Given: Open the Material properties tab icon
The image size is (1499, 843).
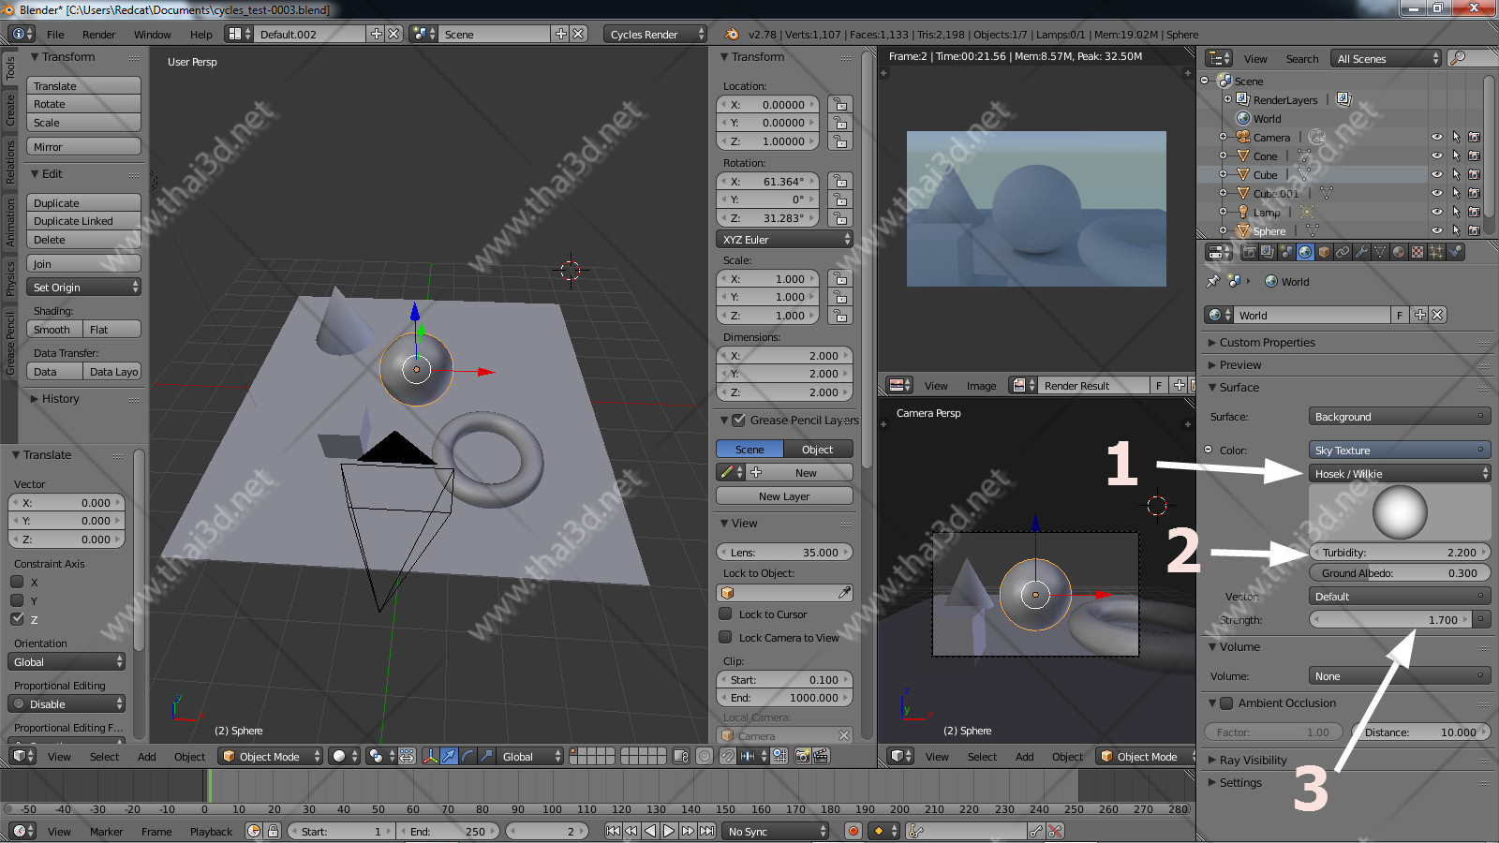Looking at the screenshot, I should [1399, 252].
